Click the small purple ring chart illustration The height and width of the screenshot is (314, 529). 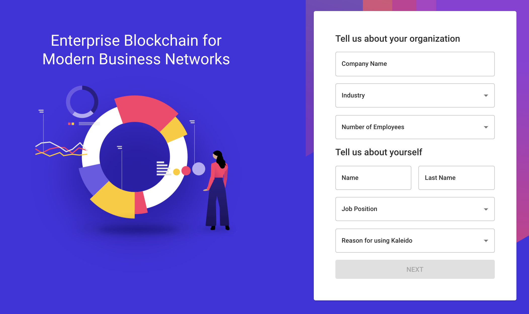click(82, 102)
